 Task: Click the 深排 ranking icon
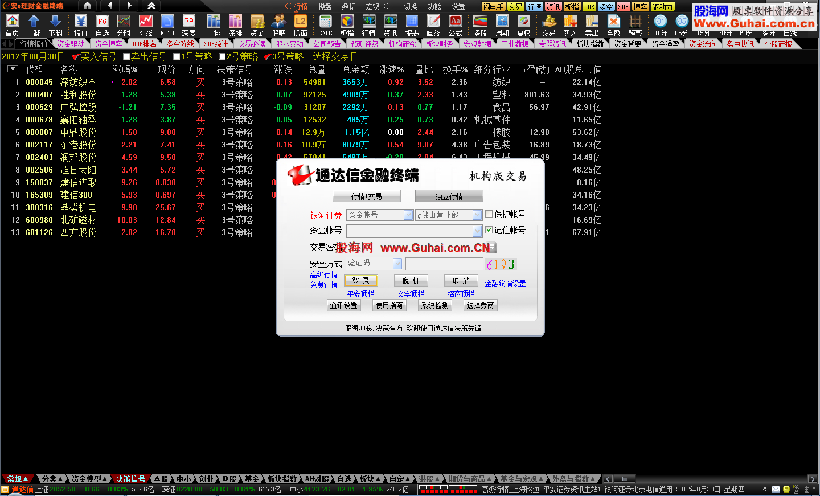[235, 26]
